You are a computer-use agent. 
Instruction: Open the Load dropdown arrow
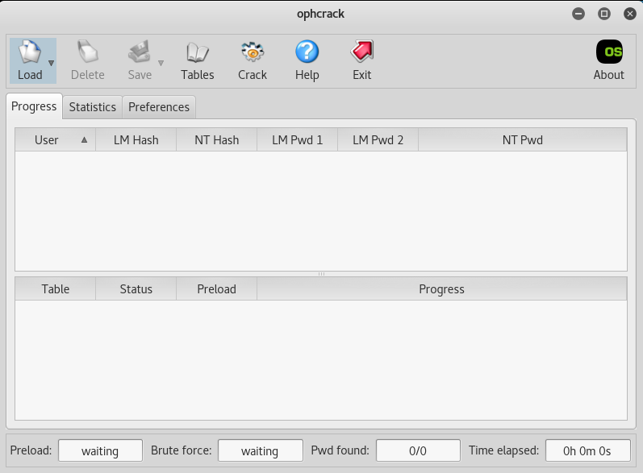click(52, 63)
